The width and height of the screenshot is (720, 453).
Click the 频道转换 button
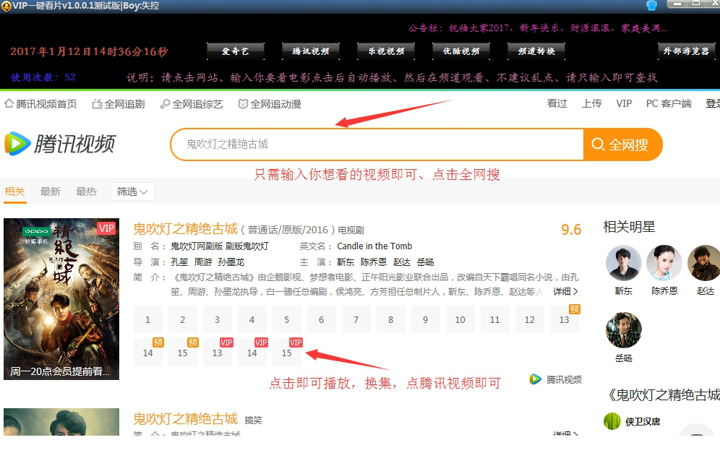[x=536, y=51]
